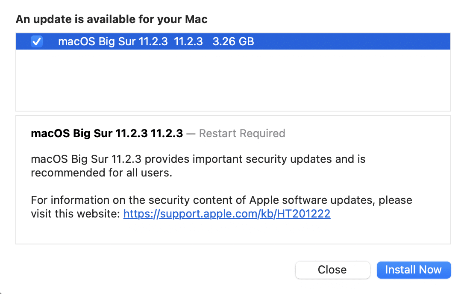The image size is (464, 294).
Task: Open the Apple security updates support link
Action: coord(226,213)
